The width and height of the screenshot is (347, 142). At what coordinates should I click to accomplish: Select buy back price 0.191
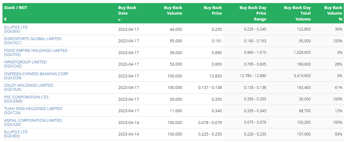(217, 41)
